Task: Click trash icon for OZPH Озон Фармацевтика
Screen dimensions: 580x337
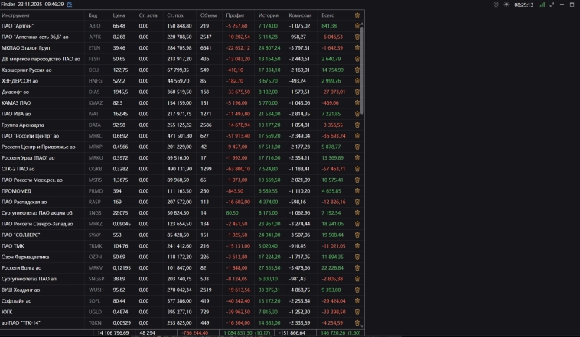Action: click(357, 257)
